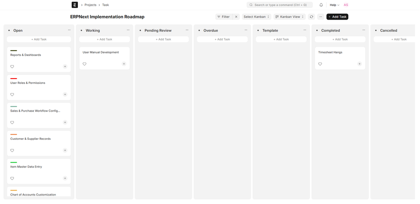420x204 pixels.
Task: Open the Open column options menu
Action: tap(69, 30)
